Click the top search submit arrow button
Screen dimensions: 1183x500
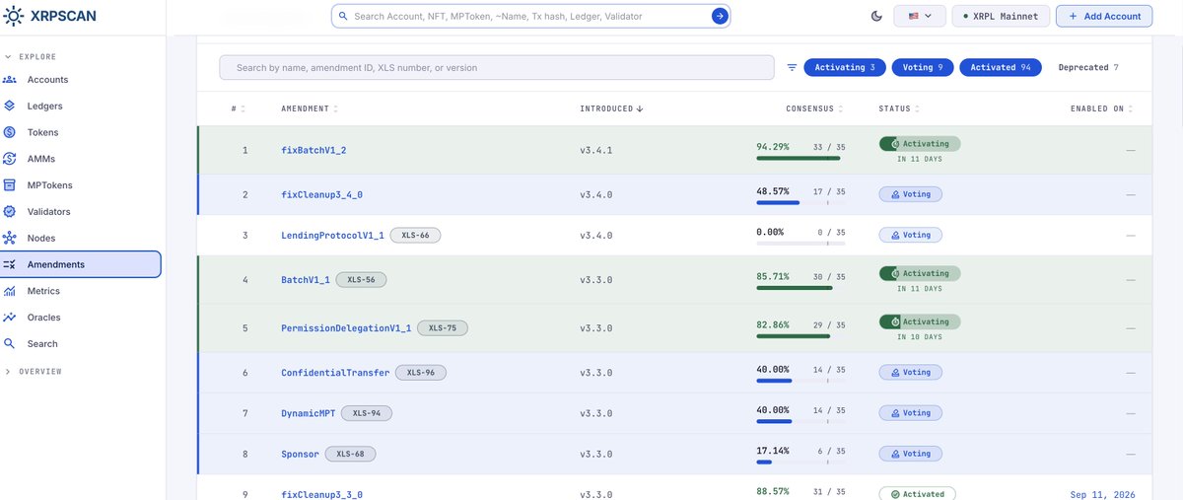720,16
